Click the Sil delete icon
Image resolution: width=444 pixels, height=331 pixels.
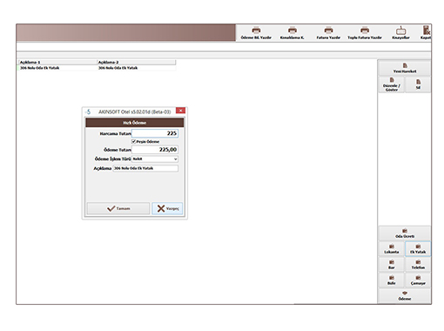pyautogui.click(x=418, y=84)
